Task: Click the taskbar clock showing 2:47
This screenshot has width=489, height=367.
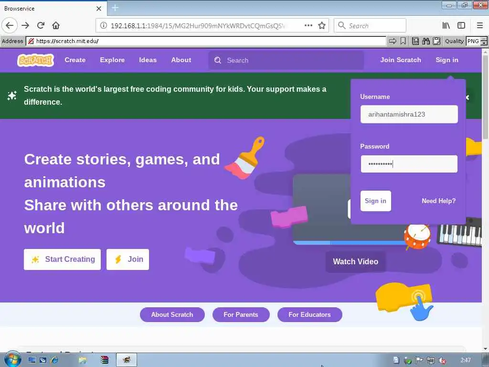Action: tap(465, 360)
